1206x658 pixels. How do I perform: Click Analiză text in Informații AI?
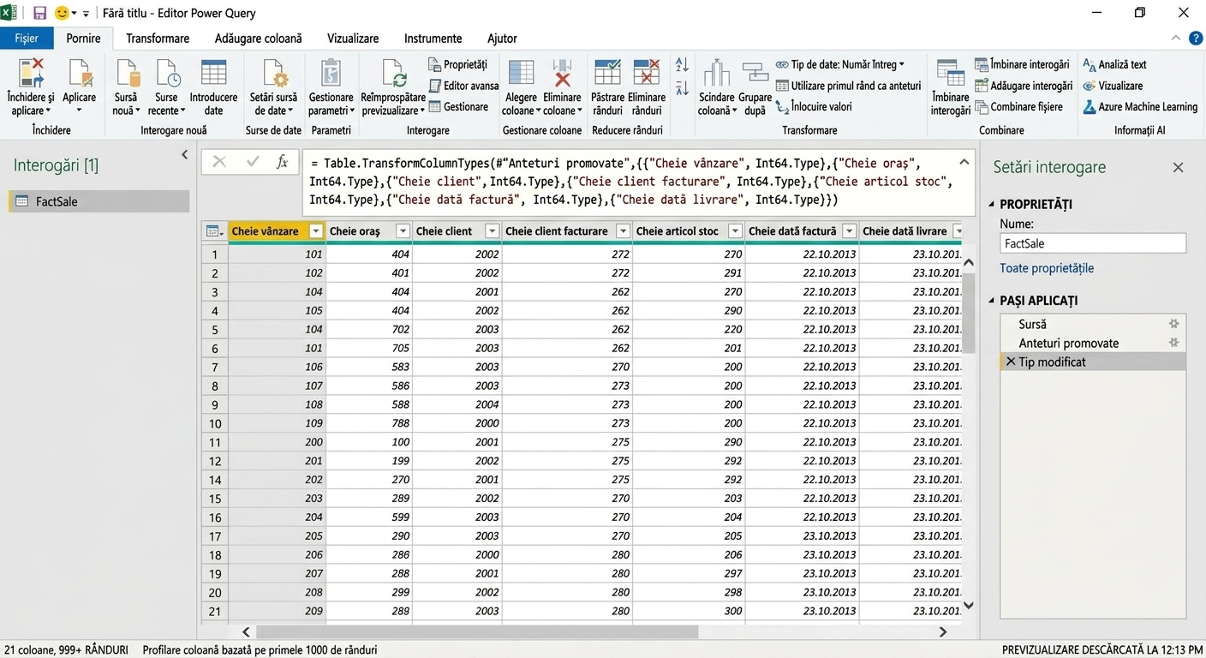pos(1115,64)
